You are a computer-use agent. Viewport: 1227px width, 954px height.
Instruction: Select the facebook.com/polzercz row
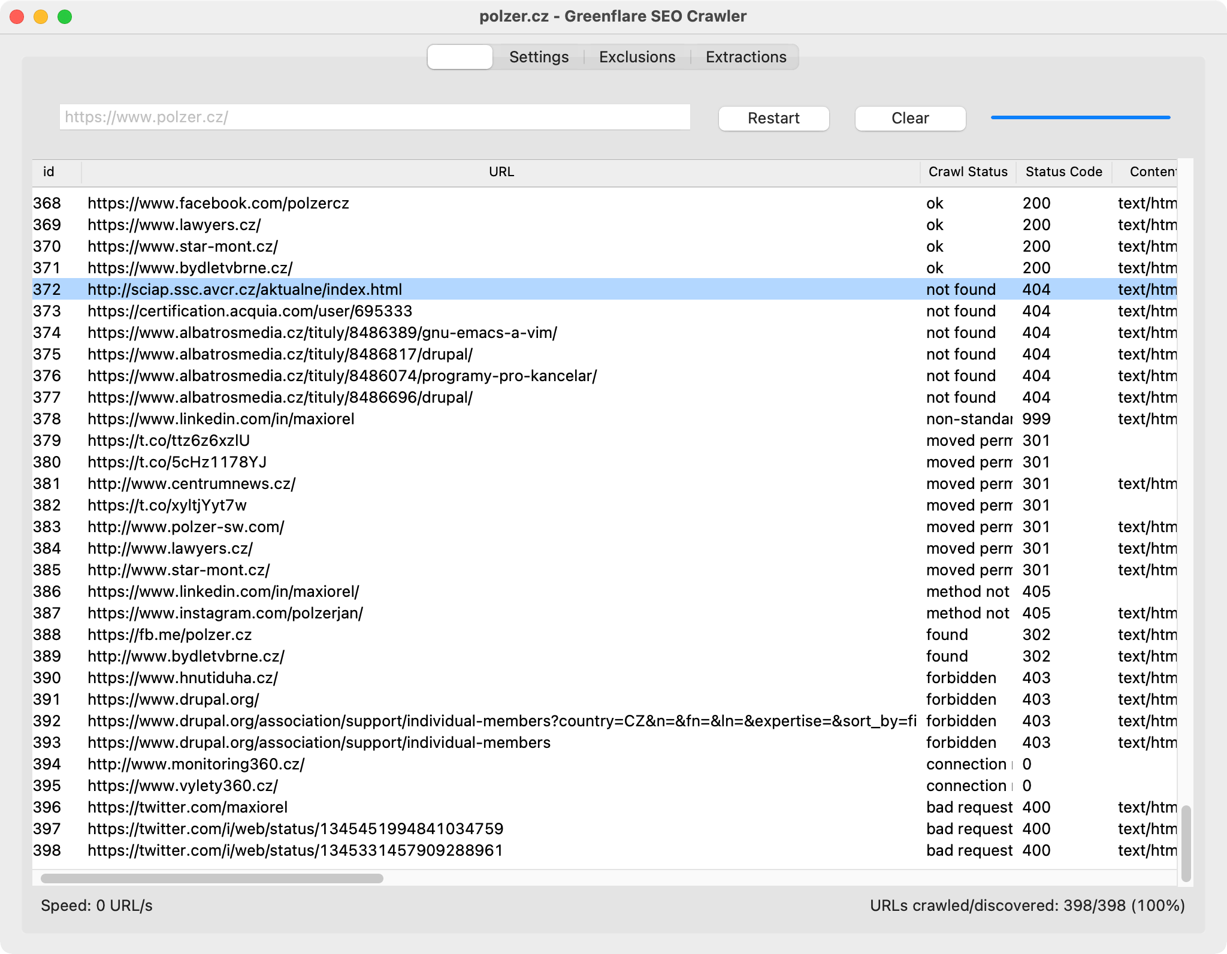(x=218, y=203)
